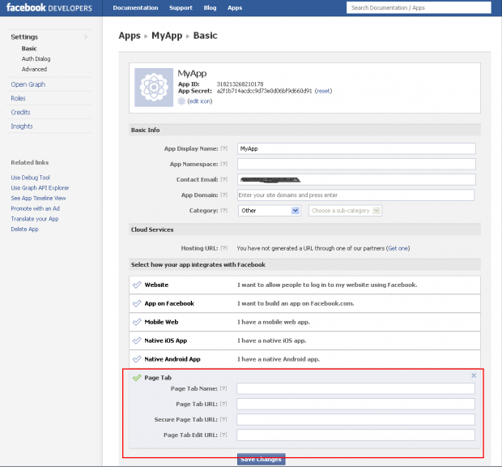Click Use Debug Tool link
The height and width of the screenshot is (467, 502).
(31, 178)
